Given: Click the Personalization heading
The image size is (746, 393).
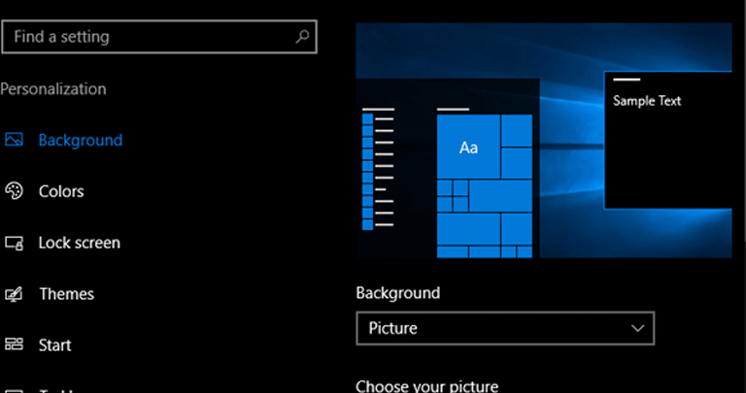Looking at the screenshot, I should pyautogui.click(x=53, y=89).
